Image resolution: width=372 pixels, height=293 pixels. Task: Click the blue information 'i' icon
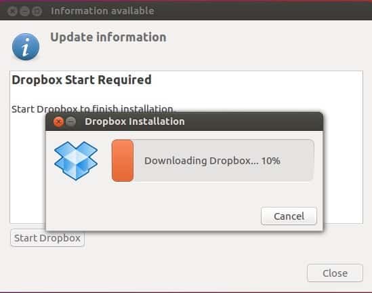click(x=26, y=47)
